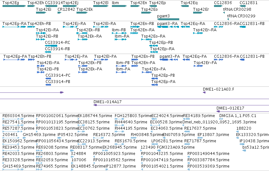Click transcript lbm-RB
This screenshot has height=171, width=269.
tap(119, 30)
